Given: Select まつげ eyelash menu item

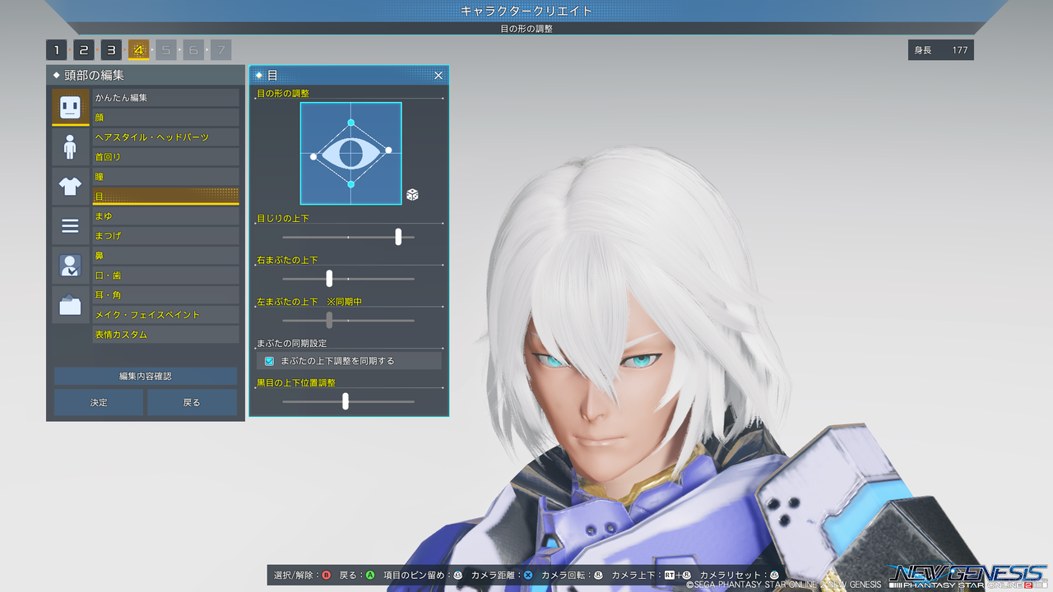Looking at the screenshot, I should [x=165, y=236].
